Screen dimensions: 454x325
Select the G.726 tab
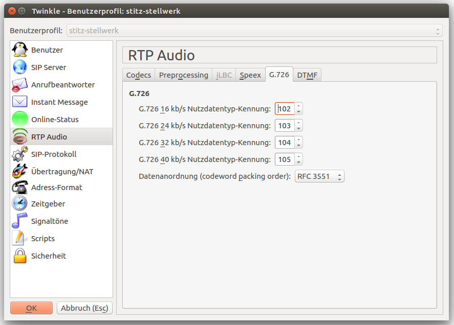(279, 74)
